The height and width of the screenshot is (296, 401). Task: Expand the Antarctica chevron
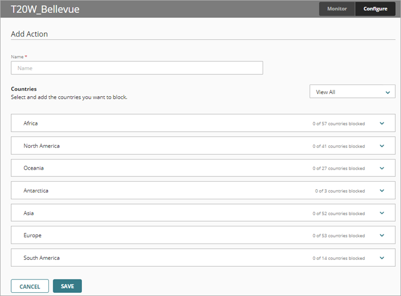(382, 191)
